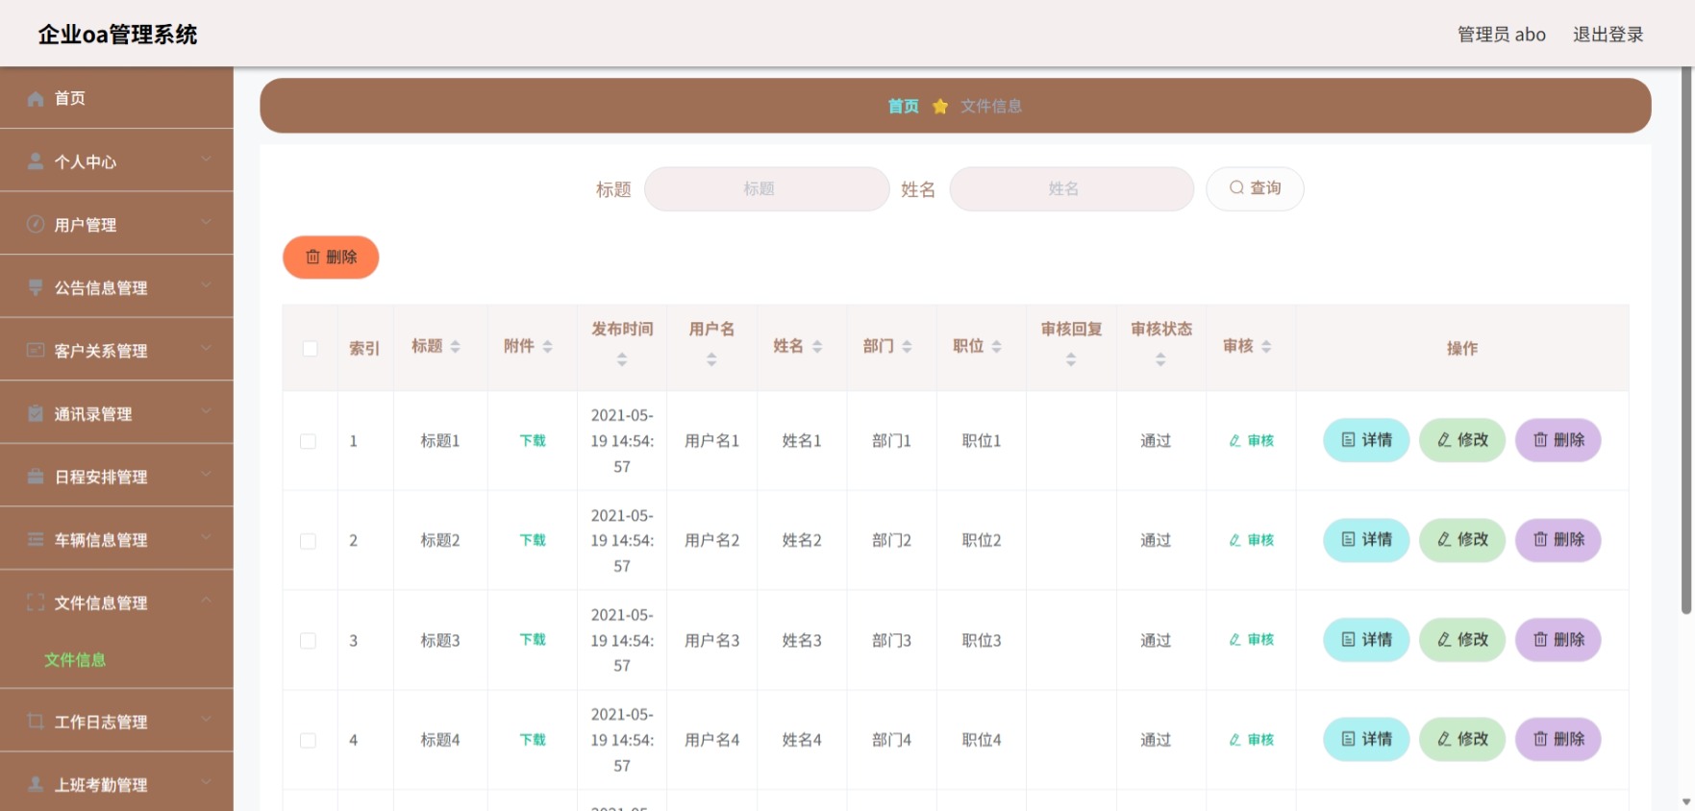Image resolution: width=1695 pixels, height=811 pixels.
Task: Expand the 公告信息管理 chevron
Action: tap(206, 285)
